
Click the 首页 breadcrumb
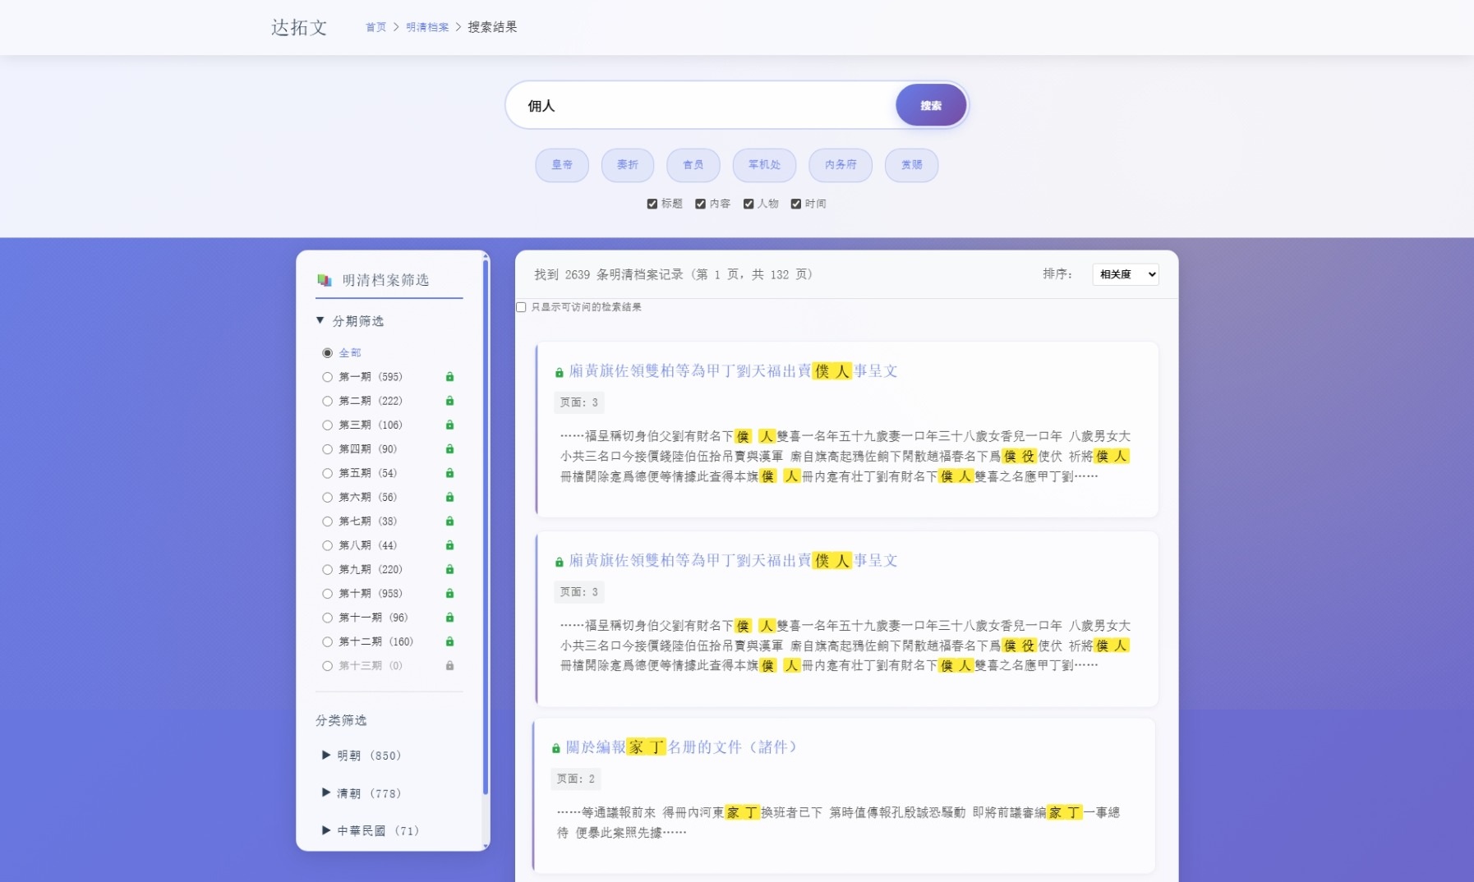click(x=375, y=26)
